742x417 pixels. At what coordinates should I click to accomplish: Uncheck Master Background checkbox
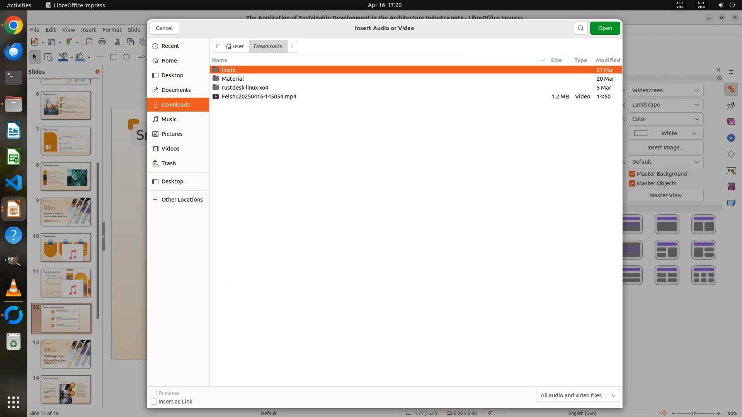click(632, 174)
